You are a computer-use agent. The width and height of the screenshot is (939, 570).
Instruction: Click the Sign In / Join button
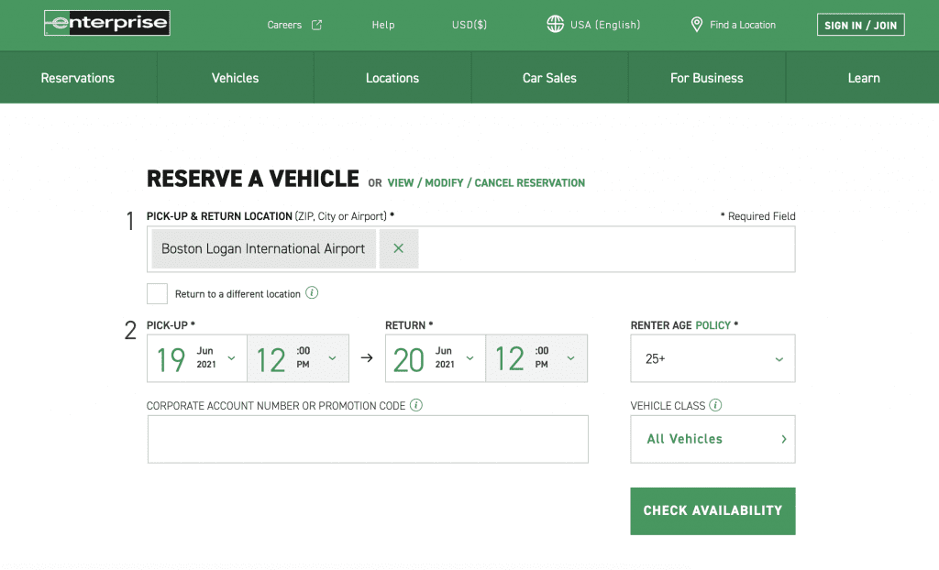(x=860, y=25)
